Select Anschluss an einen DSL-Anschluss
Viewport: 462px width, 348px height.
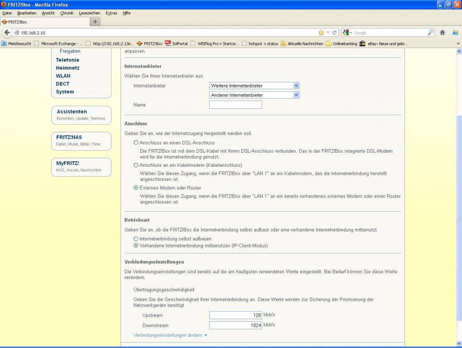pyautogui.click(x=136, y=143)
